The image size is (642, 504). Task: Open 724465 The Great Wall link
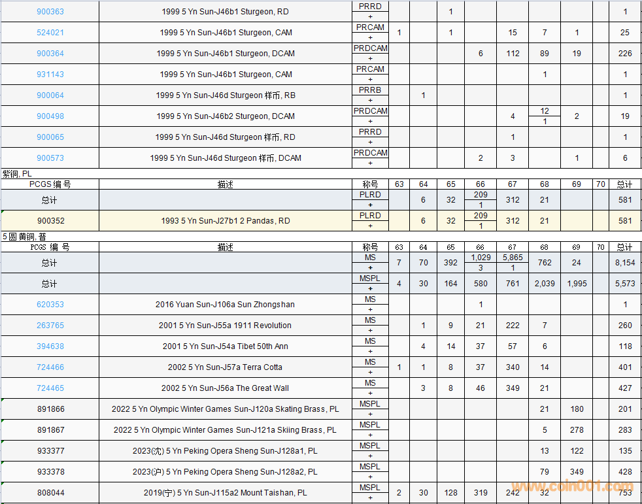50,388
